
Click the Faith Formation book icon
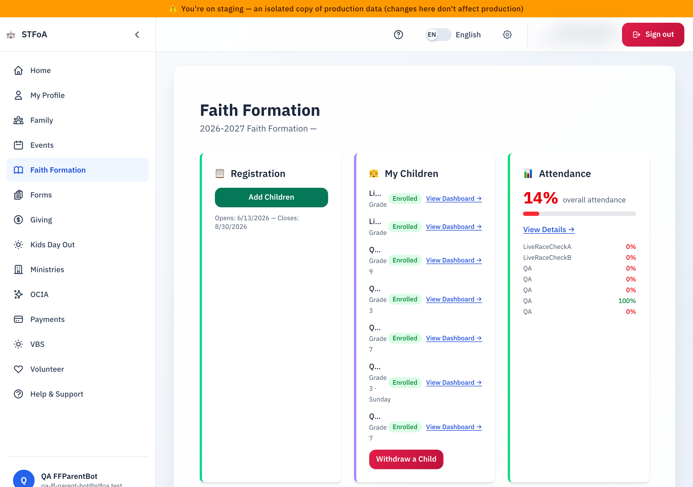[x=18, y=170]
